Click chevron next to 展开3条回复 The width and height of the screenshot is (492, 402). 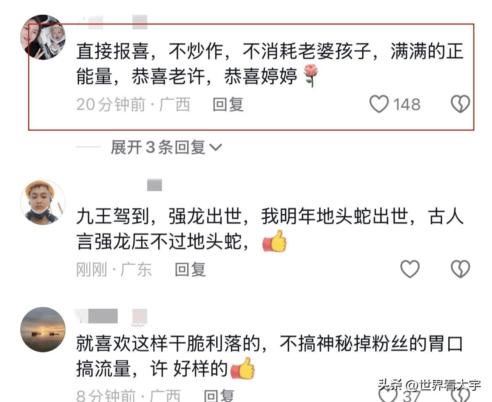[x=216, y=147]
